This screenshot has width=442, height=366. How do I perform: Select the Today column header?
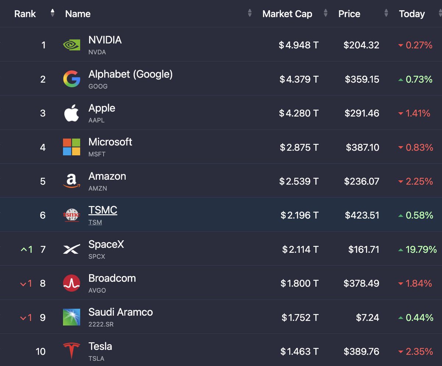(412, 14)
